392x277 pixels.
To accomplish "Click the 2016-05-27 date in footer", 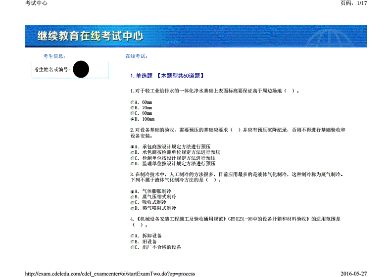I will point(354,274).
